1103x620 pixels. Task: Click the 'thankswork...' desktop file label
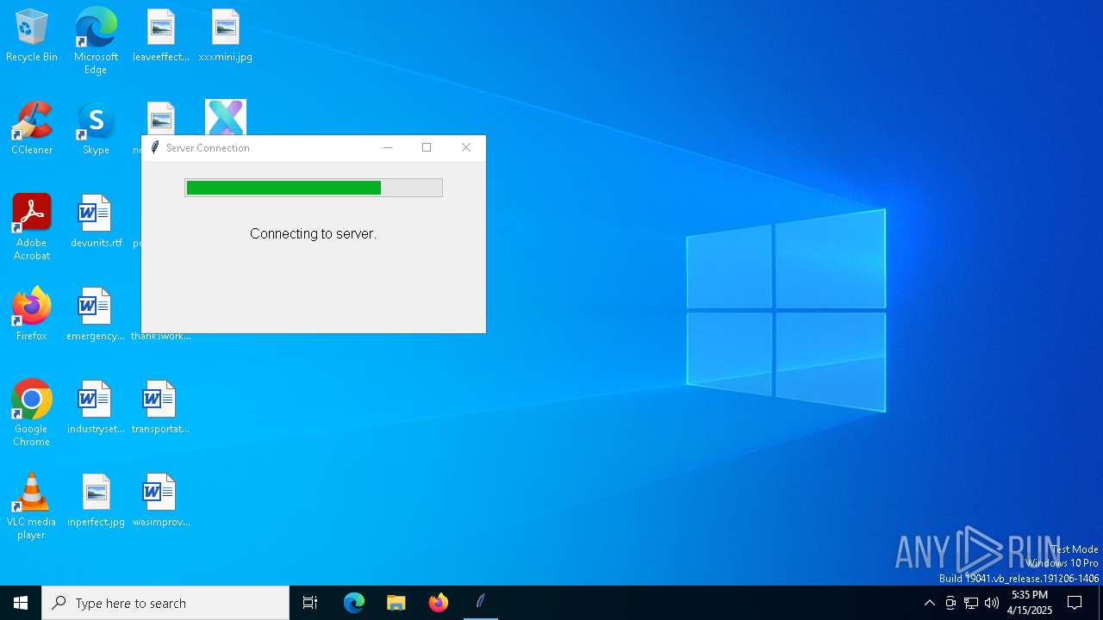[161, 337]
